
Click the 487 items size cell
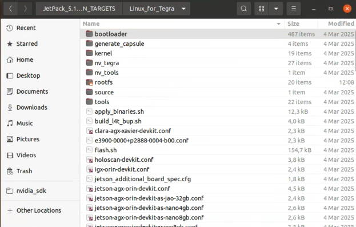(x=301, y=34)
